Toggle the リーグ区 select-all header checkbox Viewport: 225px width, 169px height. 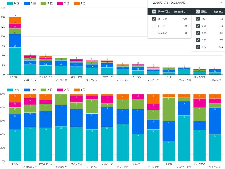point(154,12)
